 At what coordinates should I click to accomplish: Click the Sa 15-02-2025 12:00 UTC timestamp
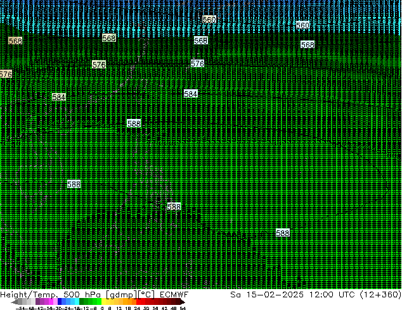(292, 294)
